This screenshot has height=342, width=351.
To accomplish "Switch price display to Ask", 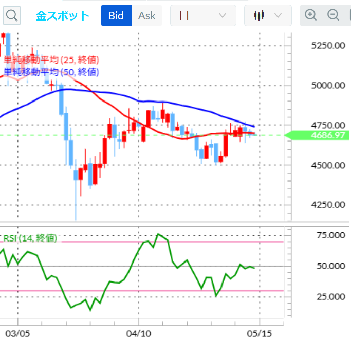I will (147, 15).
